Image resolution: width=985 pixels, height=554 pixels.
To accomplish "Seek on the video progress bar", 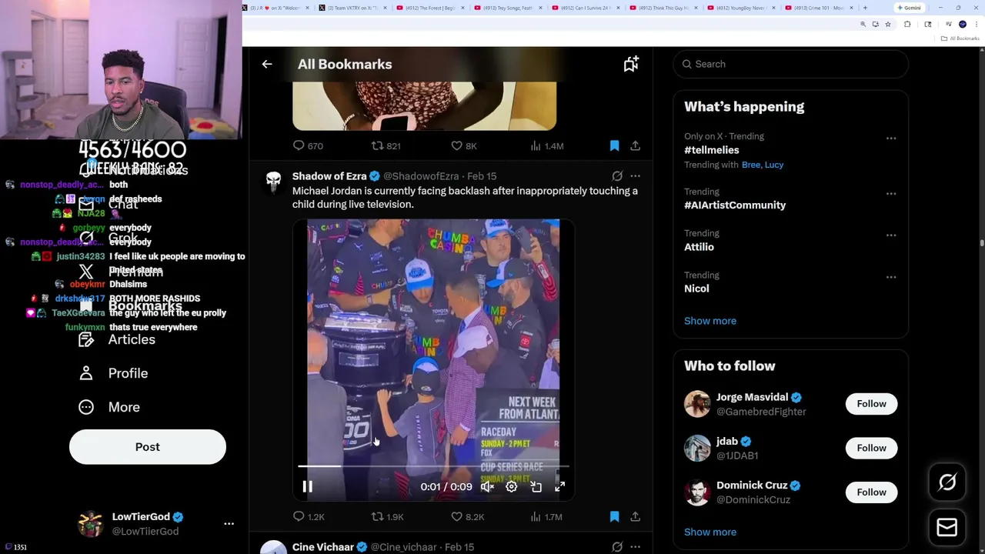I will (433, 466).
